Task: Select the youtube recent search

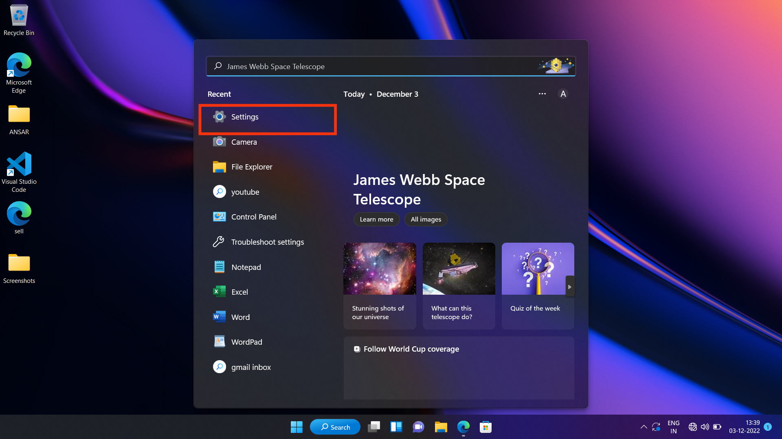Action: tap(268, 192)
